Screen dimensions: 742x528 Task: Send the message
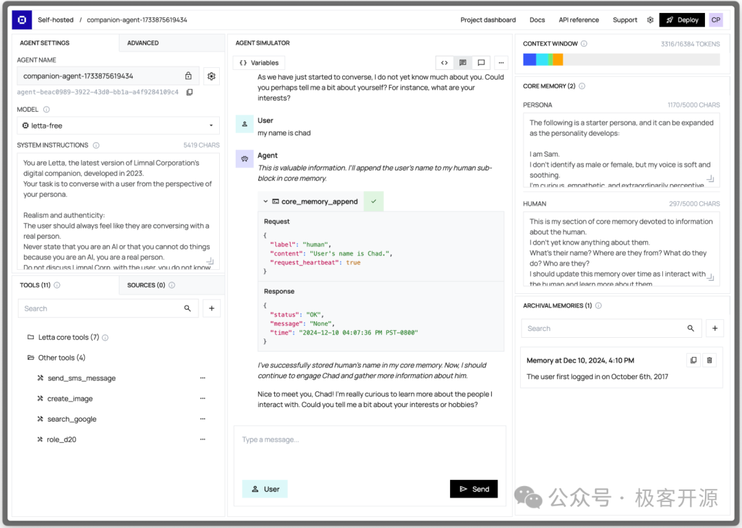pos(473,489)
